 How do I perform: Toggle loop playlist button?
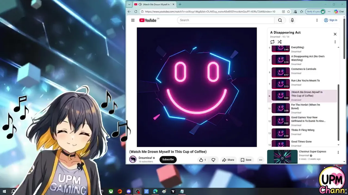(272, 42)
